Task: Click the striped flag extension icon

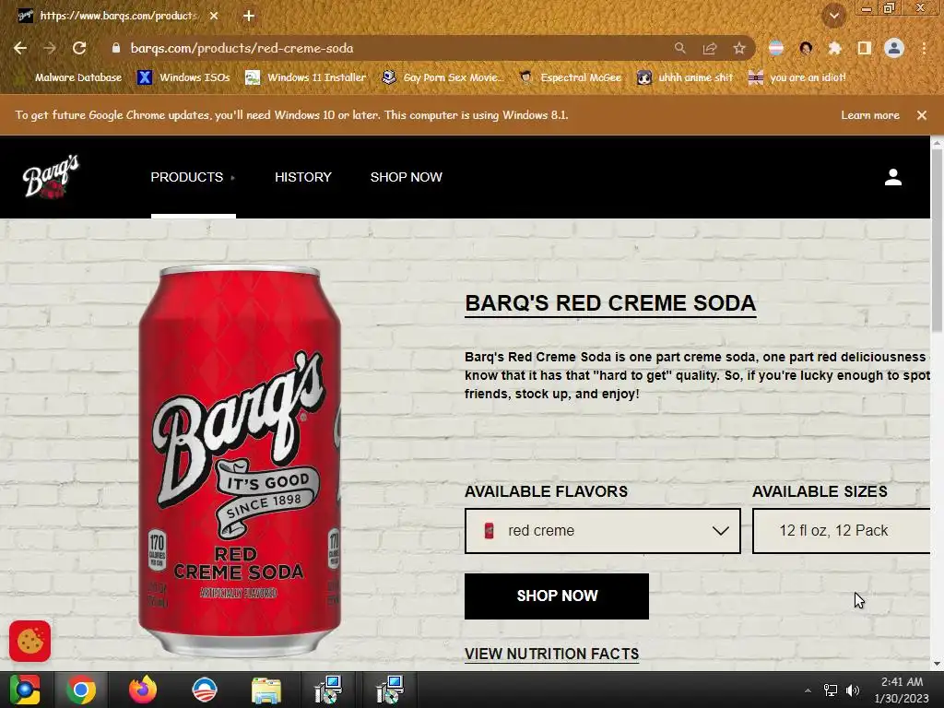Action: coord(776,48)
